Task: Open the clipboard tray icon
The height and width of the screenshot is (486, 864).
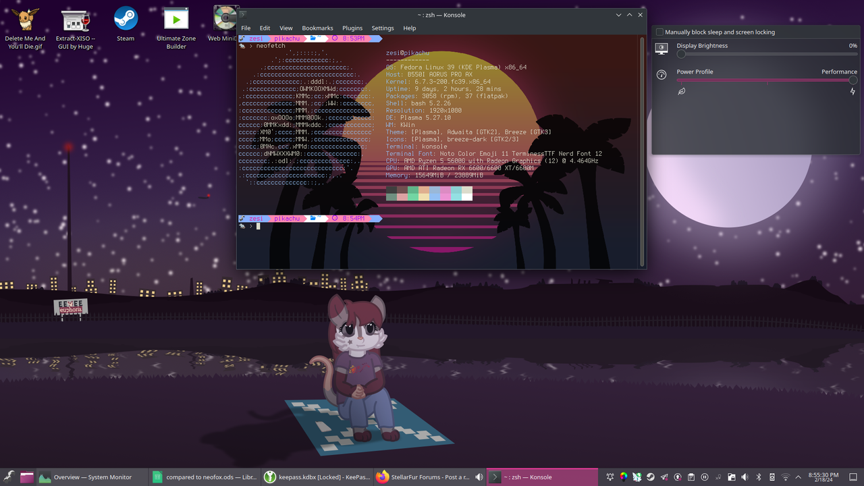Action: point(691,477)
